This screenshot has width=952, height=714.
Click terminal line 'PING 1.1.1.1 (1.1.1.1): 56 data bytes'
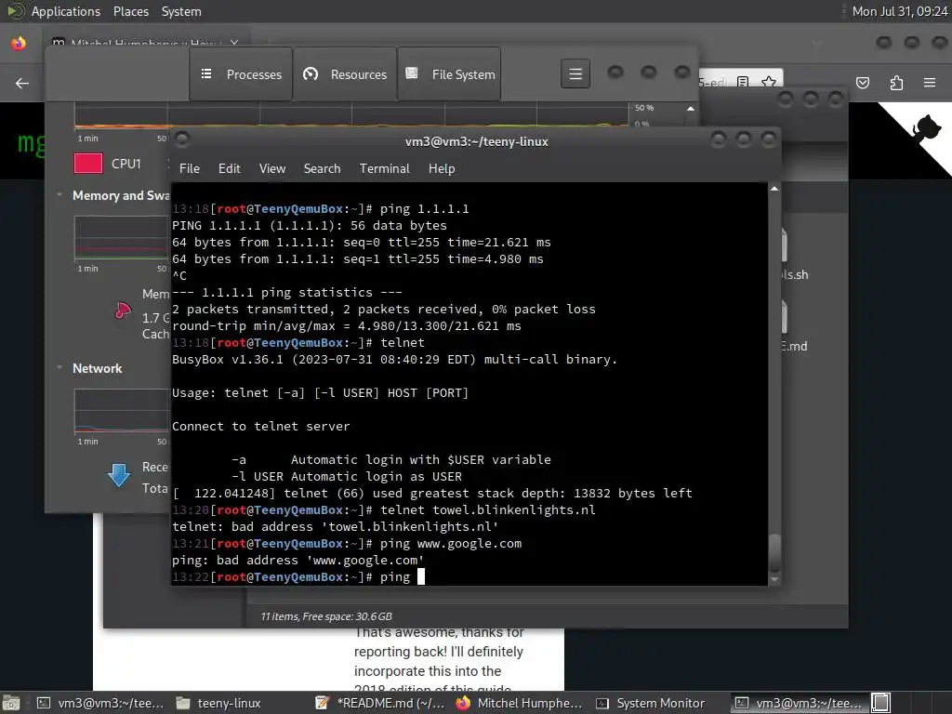pyautogui.click(x=309, y=225)
